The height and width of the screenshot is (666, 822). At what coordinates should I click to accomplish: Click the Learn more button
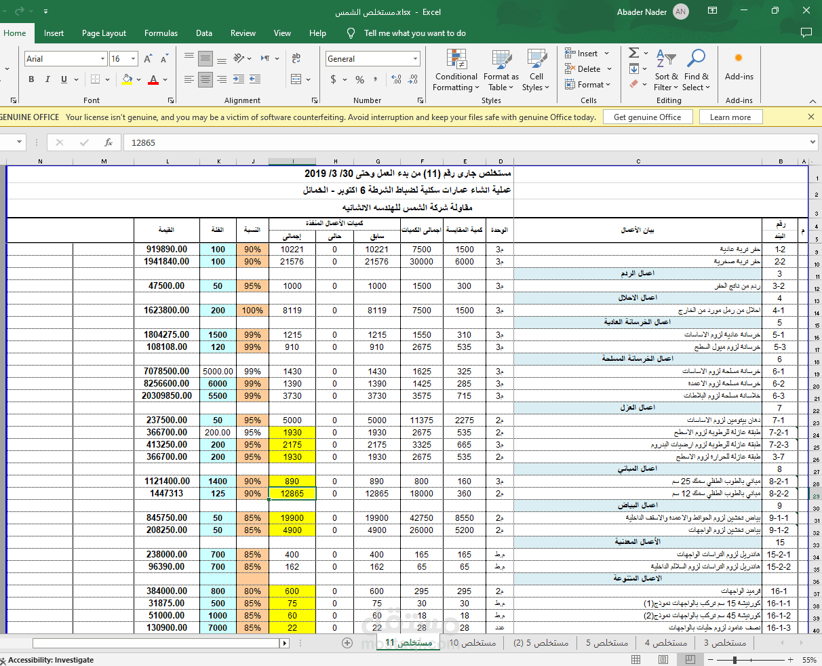click(x=730, y=117)
